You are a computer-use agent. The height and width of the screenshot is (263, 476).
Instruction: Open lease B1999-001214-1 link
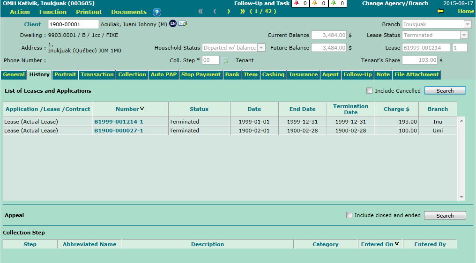119,122
